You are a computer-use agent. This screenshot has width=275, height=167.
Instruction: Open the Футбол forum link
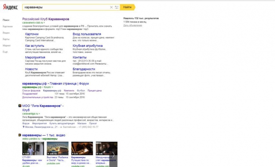pos(81,91)
